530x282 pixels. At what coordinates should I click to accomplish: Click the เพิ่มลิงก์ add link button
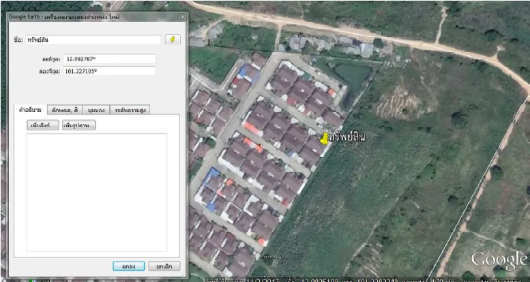pos(43,125)
